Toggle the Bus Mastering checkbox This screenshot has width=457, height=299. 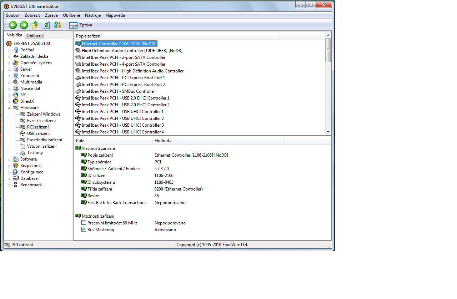pyautogui.click(x=84, y=229)
